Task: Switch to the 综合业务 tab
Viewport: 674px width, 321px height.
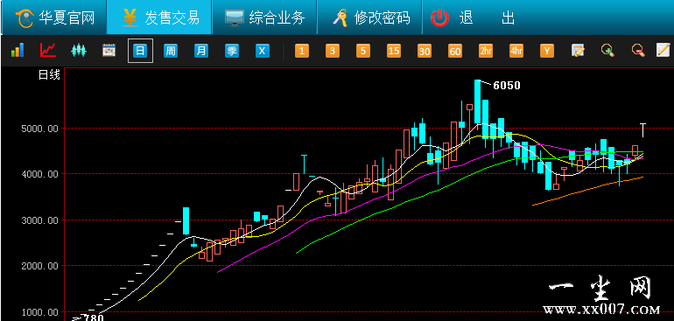Action: click(264, 17)
